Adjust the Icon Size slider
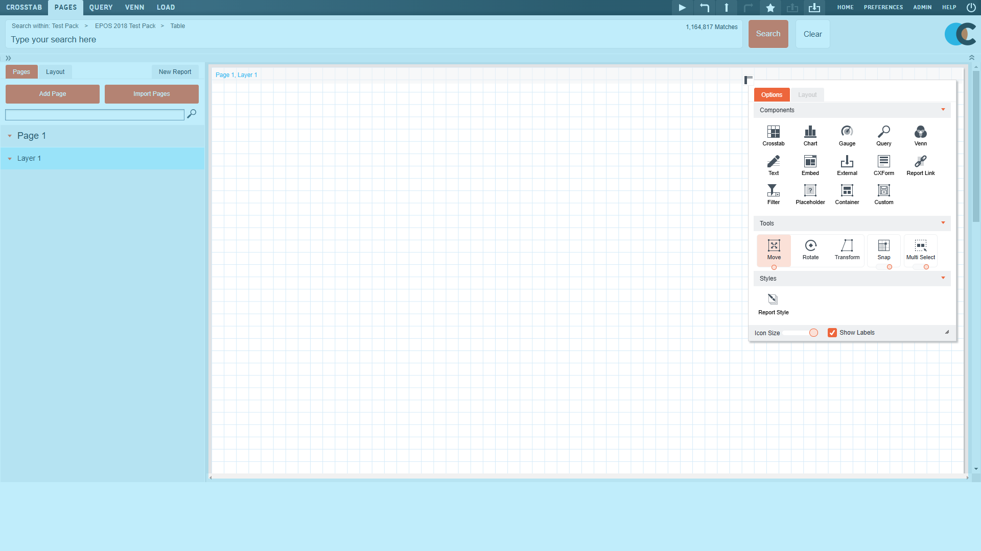Screen dimensions: 981x551 coord(813,332)
